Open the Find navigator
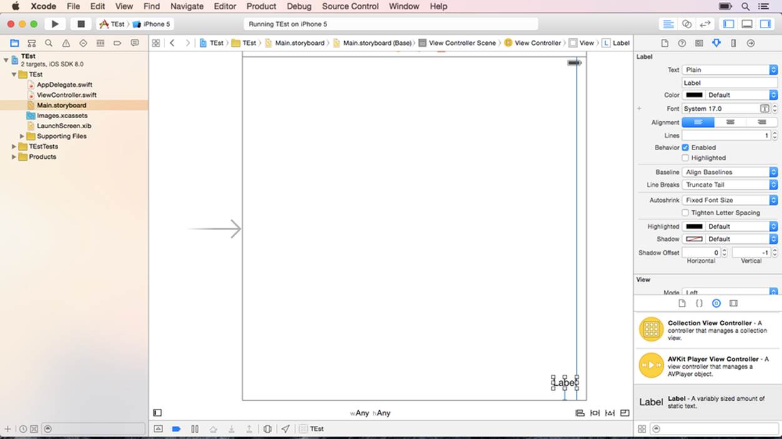The image size is (782, 439). pos(49,43)
